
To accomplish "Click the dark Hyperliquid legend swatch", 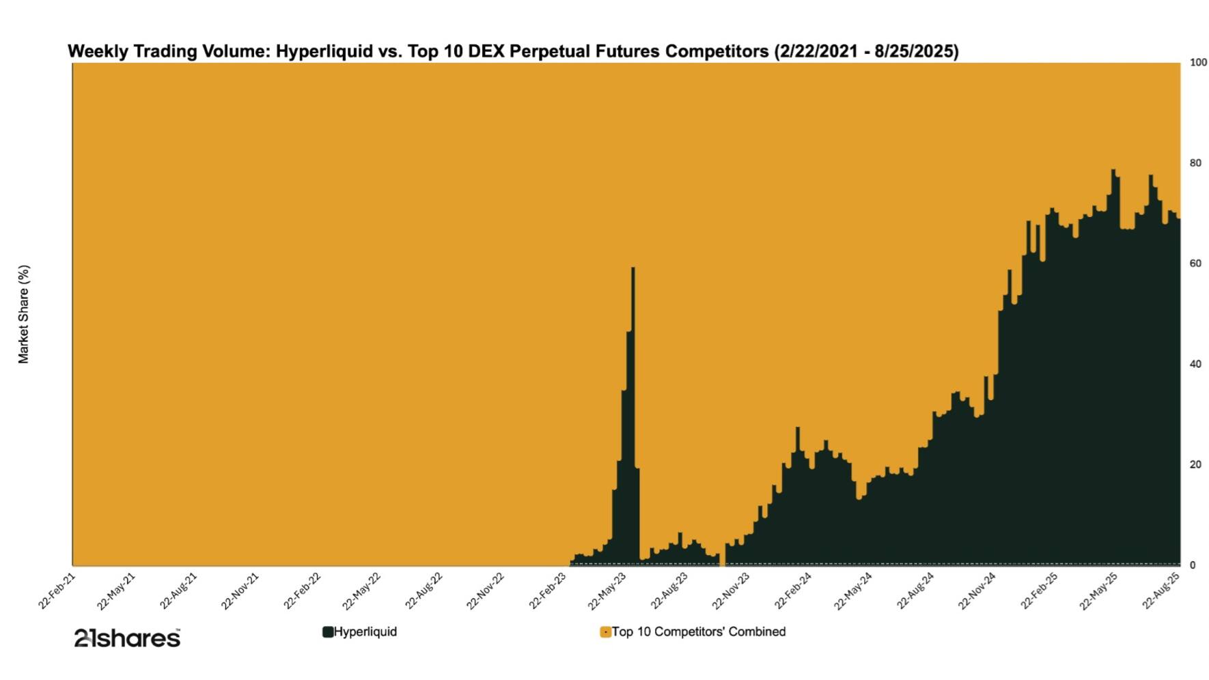I will click(328, 632).
